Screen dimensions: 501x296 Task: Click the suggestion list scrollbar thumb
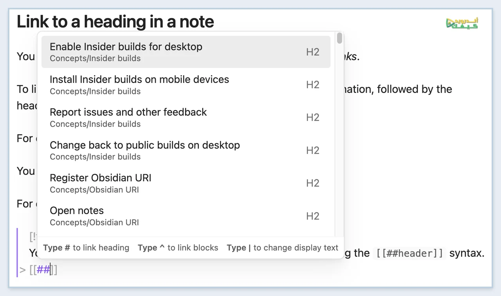tap(339, 38)
